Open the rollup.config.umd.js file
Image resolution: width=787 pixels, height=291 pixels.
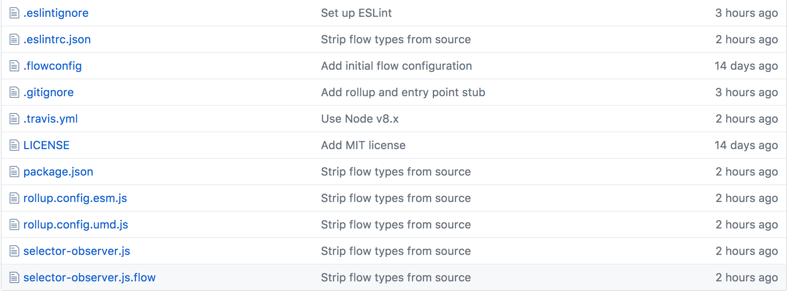[76, 225]
